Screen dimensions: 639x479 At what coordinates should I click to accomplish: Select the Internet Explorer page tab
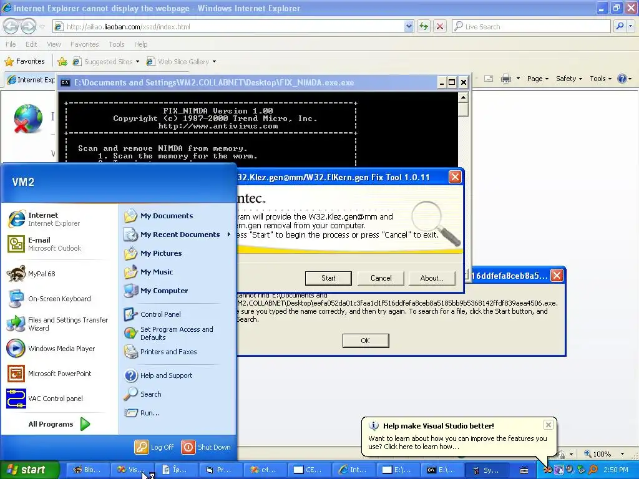click(x=31, y=80)
